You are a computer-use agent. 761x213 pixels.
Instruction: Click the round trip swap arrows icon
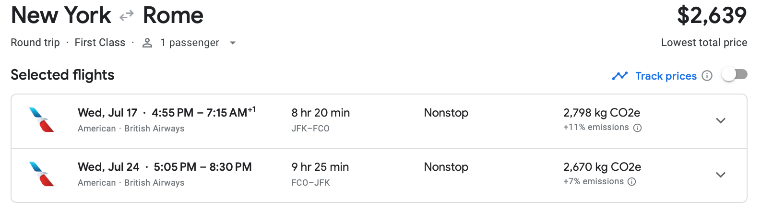tap(127, 16)
